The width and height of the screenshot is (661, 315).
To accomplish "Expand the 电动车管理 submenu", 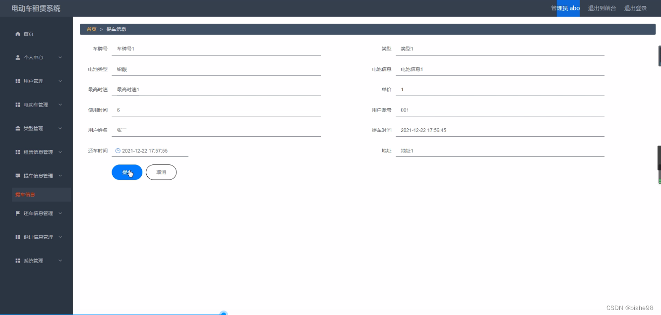I will (60, 105).
